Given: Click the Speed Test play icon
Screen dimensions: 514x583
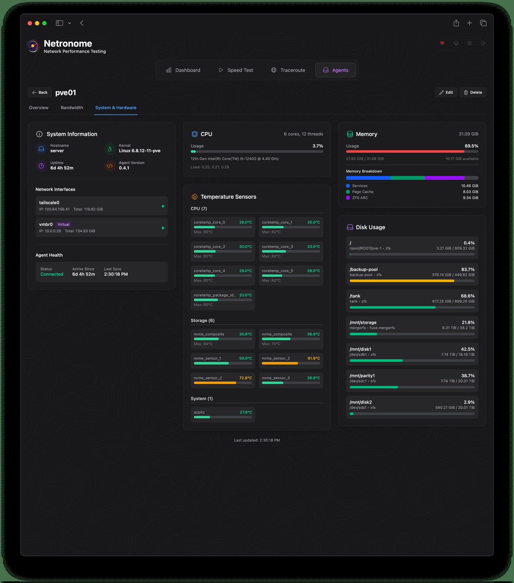Looking at the screenshot, I should [220, 70].
